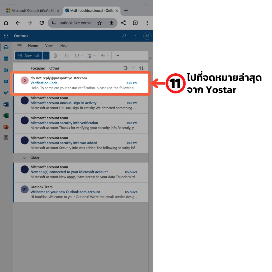272x272 pixels.
Task: Switch to the Home ribbon tab
Action: click(x=33, y=46)
